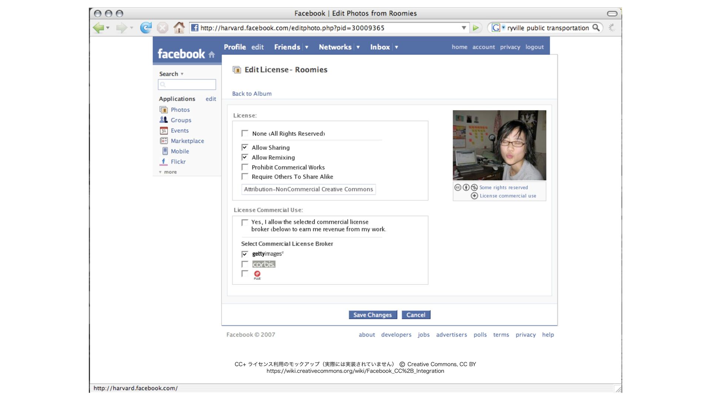Click the Photos application icon

164,110
